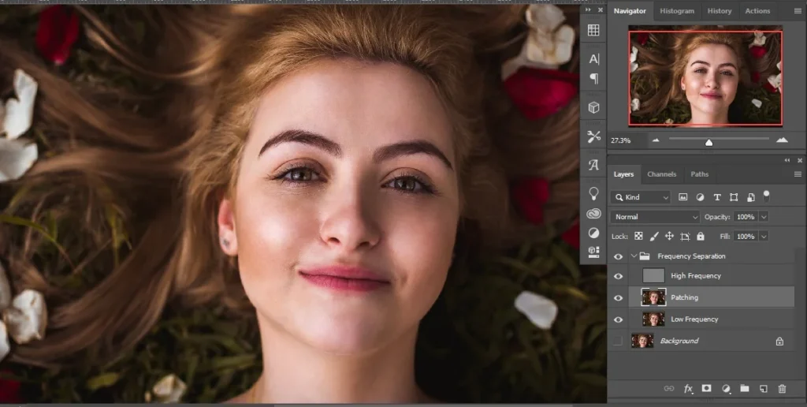Open the Layers panel menu
This screenshot has height=407, width=807.
point(798,174)
